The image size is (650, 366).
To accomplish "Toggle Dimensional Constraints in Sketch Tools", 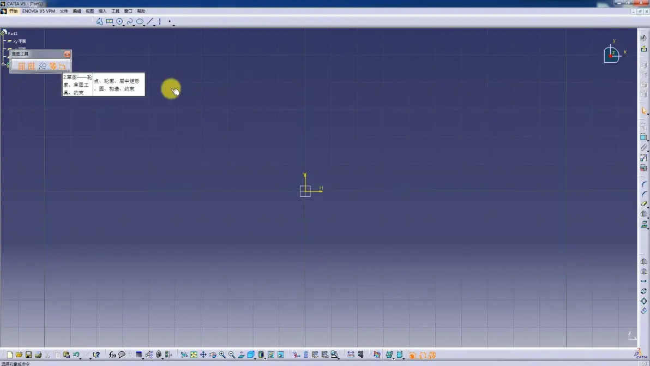I will (x=63, y=66).
